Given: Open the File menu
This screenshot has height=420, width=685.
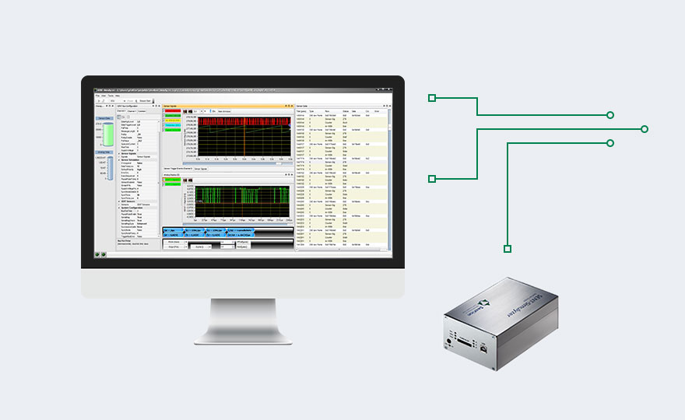Looking at the screenshot, I should tap(97, 96).
